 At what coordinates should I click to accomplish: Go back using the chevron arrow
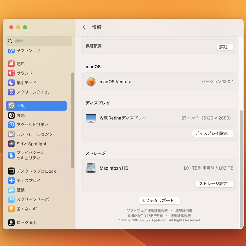click(x=84, y=27)
